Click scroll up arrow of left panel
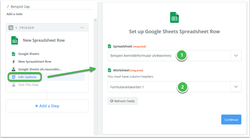The width and height of the screenshot is (250, 138). click(95, 20)
